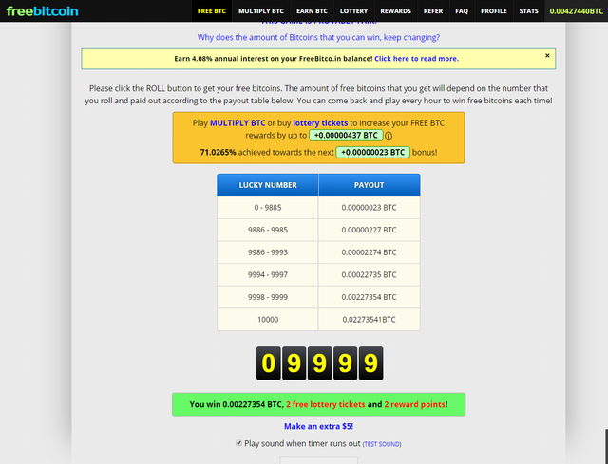Open the FAQ menu item
The image size is (608, 464).
(462, 10)
